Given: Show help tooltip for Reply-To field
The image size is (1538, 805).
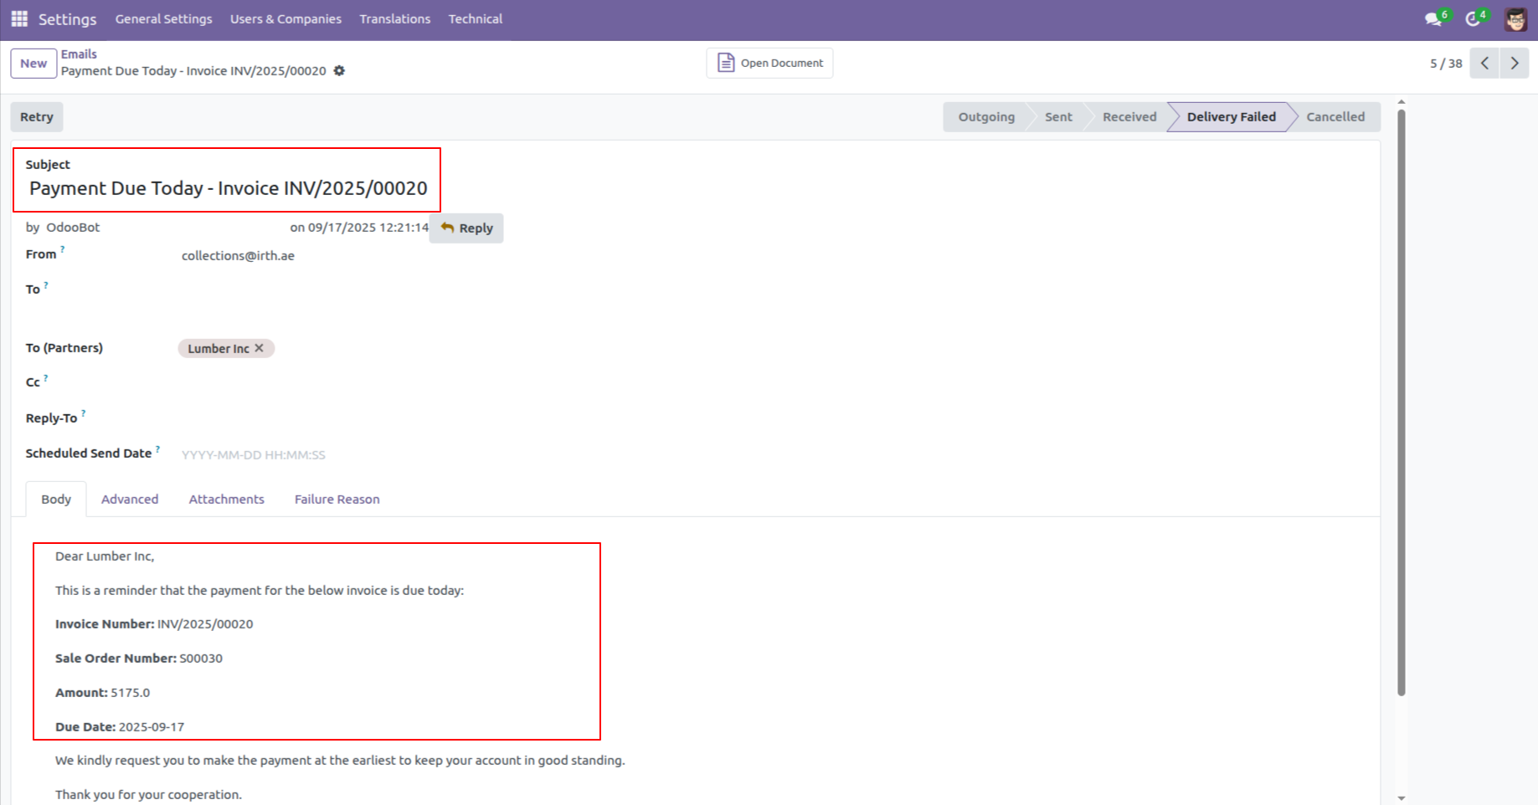Looking at the screenshot, I should [84, 413].
